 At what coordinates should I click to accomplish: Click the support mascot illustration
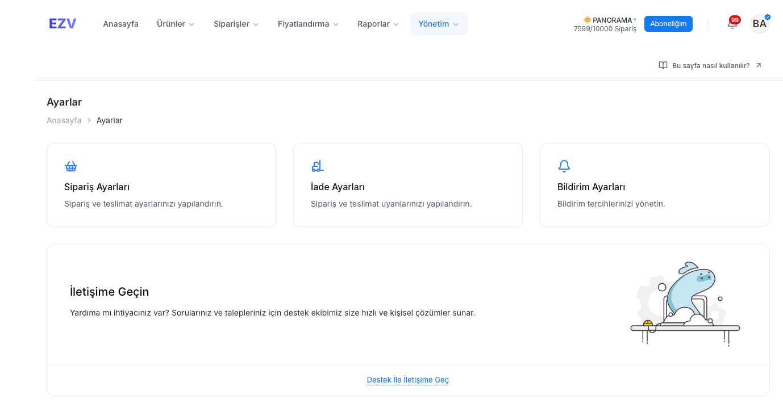685,304
